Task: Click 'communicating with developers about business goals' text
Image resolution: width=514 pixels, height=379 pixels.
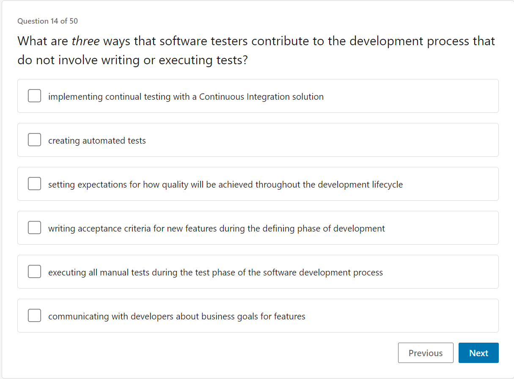Action: [176, 316]
